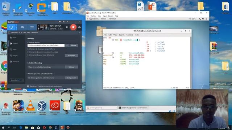The image size is (232, 130).
Task: Enable start Bandicam minimized to tray
Action: [x=29, y=52]
